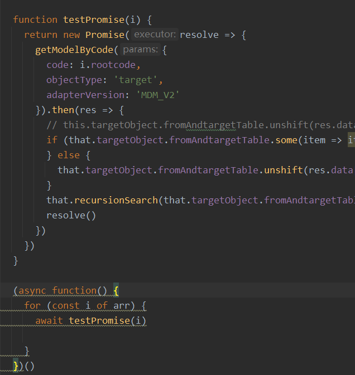
Task: Click fromAndtargetTable on the if line
Action: (x=219, y=140)
